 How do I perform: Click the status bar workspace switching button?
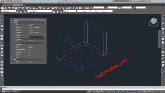pyautogui.click(x=147, y=92)
